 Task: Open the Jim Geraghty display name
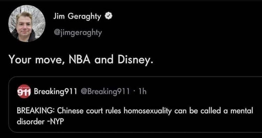77,17
